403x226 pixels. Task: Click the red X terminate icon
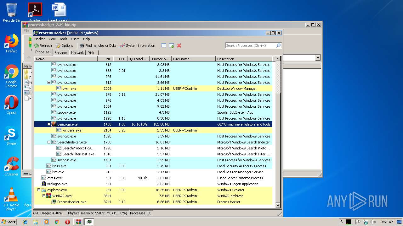coord(179,46)
